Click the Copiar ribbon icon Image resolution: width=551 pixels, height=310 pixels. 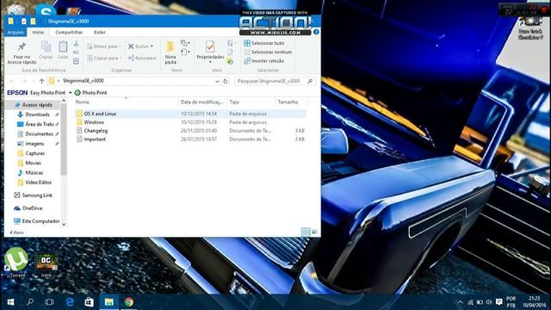(46, 50)
